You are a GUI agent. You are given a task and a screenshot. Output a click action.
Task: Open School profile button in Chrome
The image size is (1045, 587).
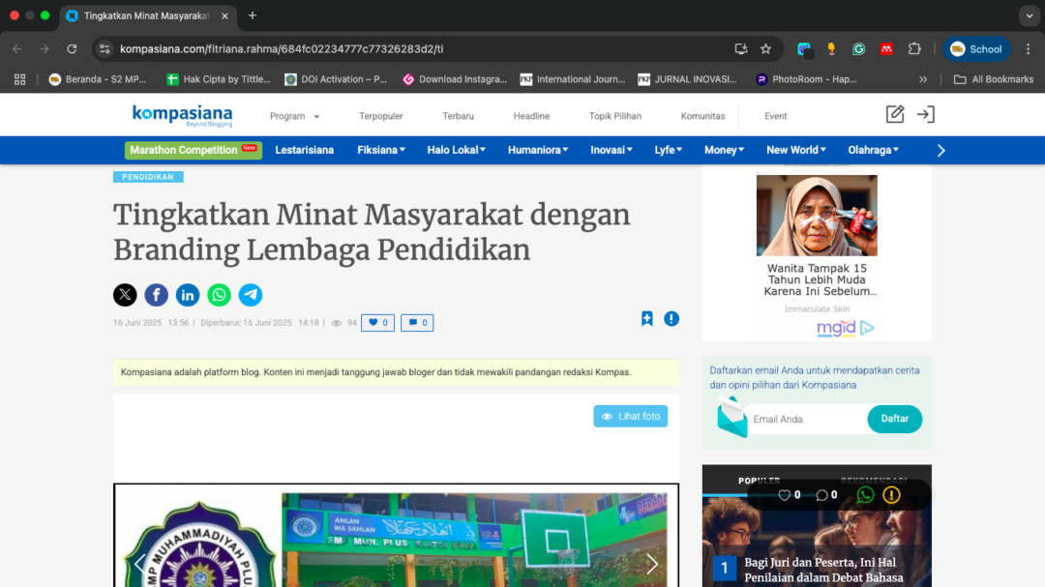976,48
